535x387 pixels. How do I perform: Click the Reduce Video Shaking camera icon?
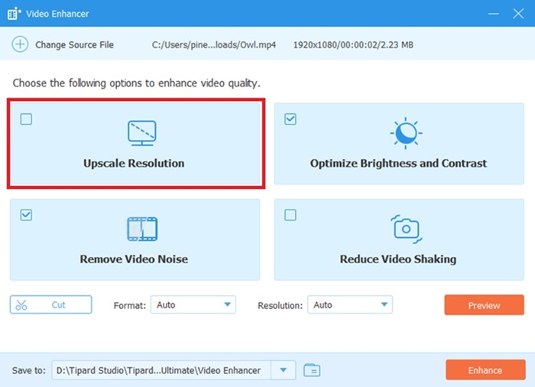click(x=405, y=228)
